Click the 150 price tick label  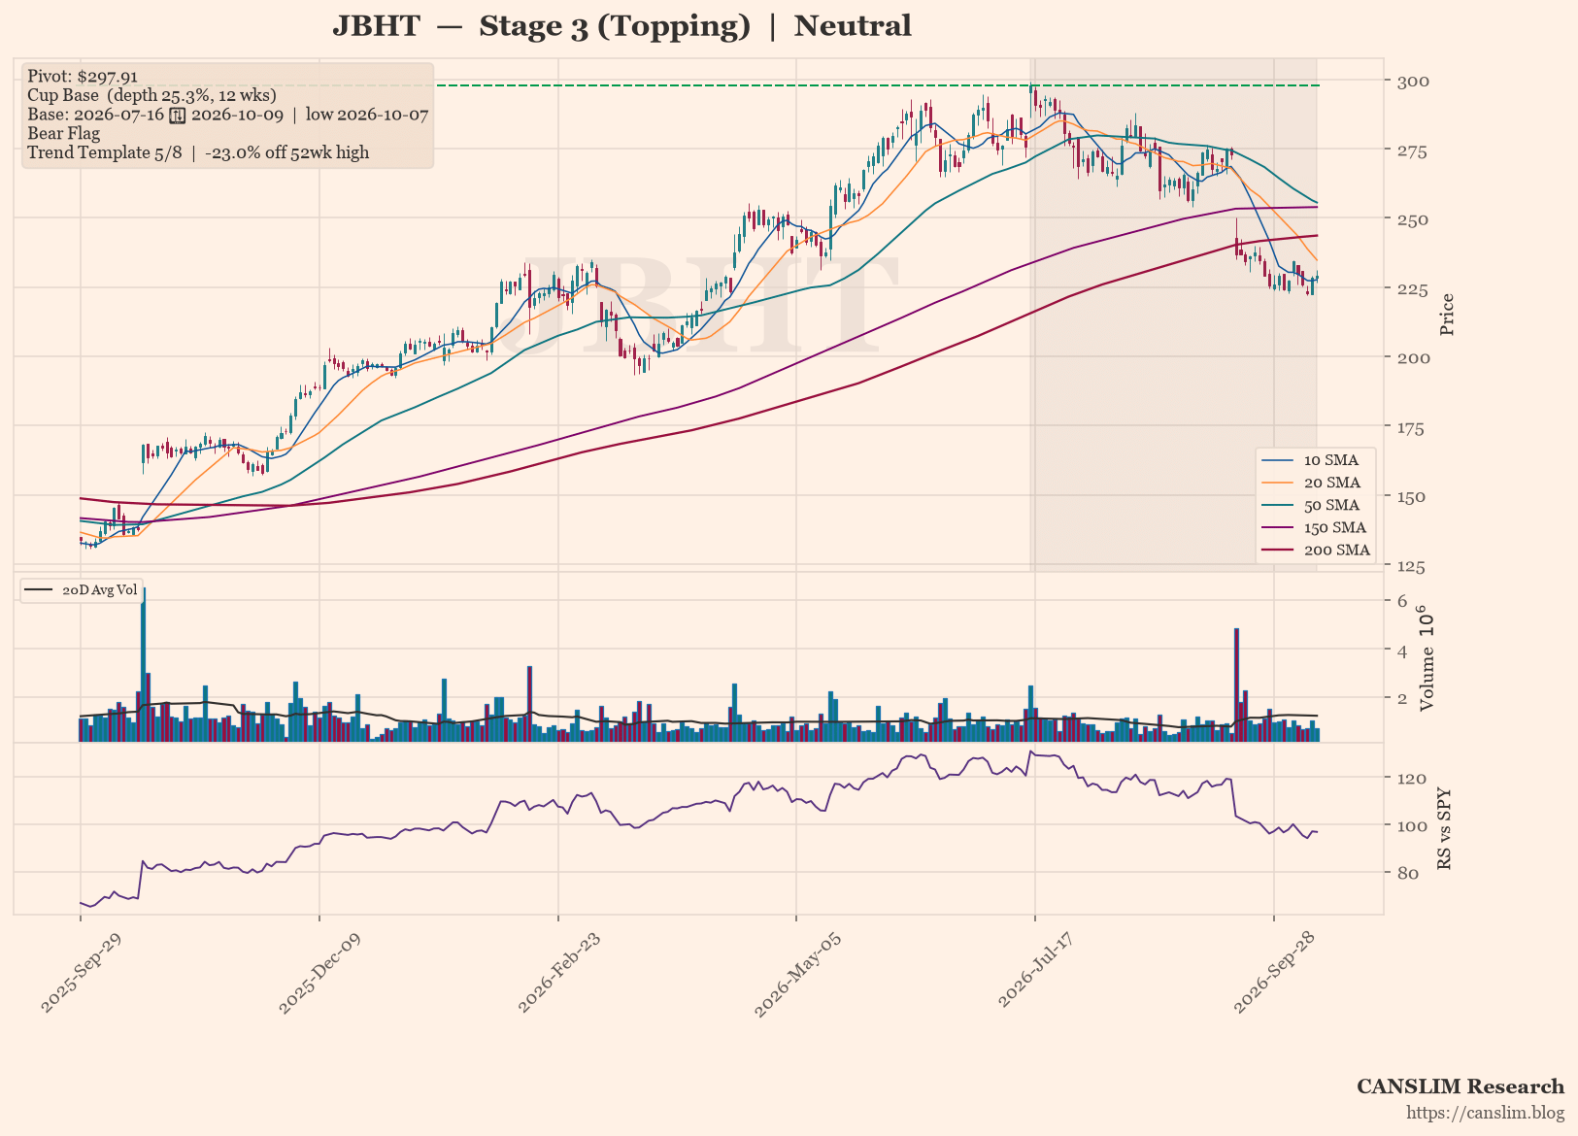[1413, 496]
